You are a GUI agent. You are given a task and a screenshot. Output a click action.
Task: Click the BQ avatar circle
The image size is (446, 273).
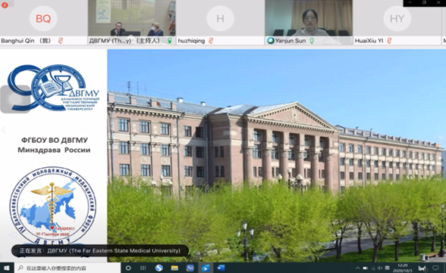click(43, 18)
